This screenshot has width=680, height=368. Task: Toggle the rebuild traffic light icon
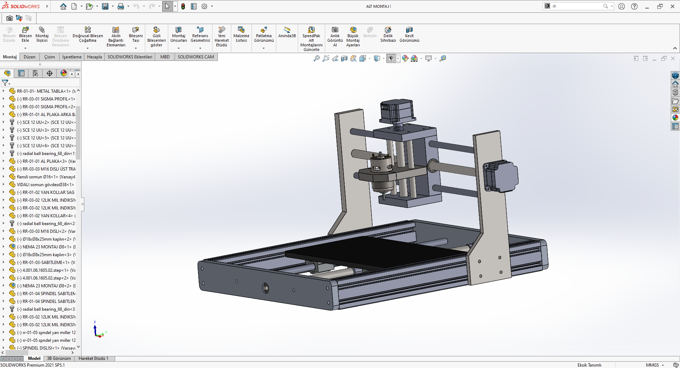(183, 6)
